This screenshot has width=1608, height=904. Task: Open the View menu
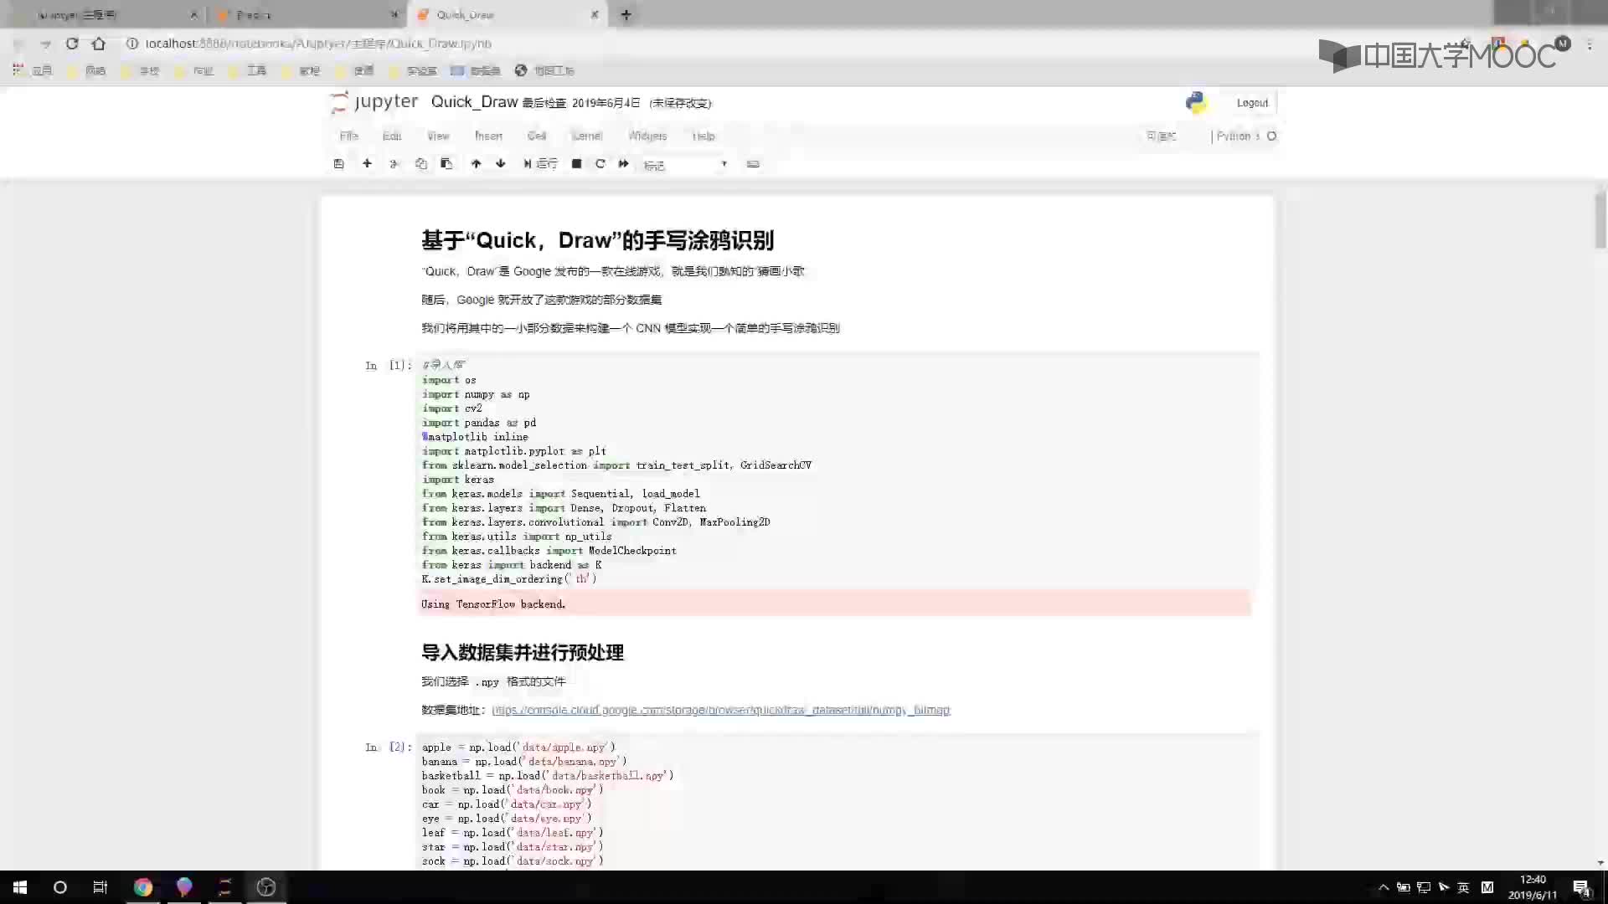point(438,136)
